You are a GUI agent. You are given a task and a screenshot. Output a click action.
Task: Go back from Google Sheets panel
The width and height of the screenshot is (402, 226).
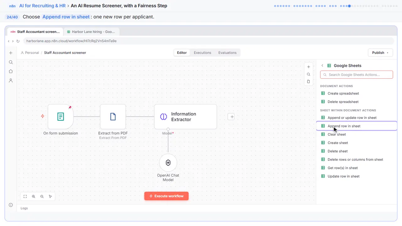pos(322,66)
